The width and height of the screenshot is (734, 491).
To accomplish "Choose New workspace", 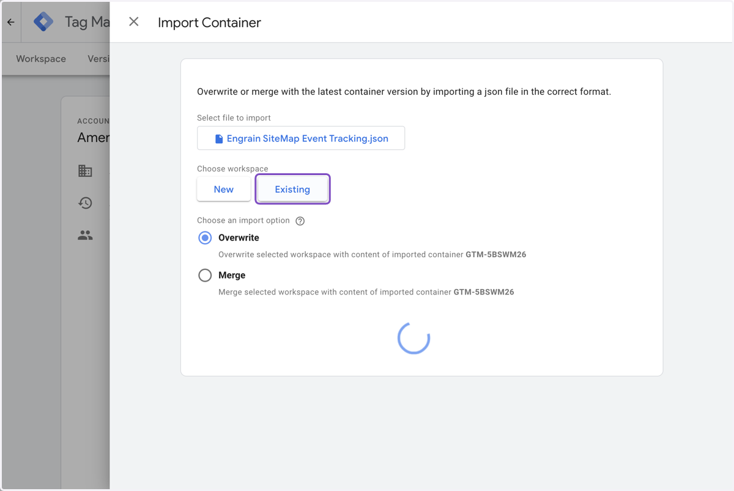I will 224,189.
